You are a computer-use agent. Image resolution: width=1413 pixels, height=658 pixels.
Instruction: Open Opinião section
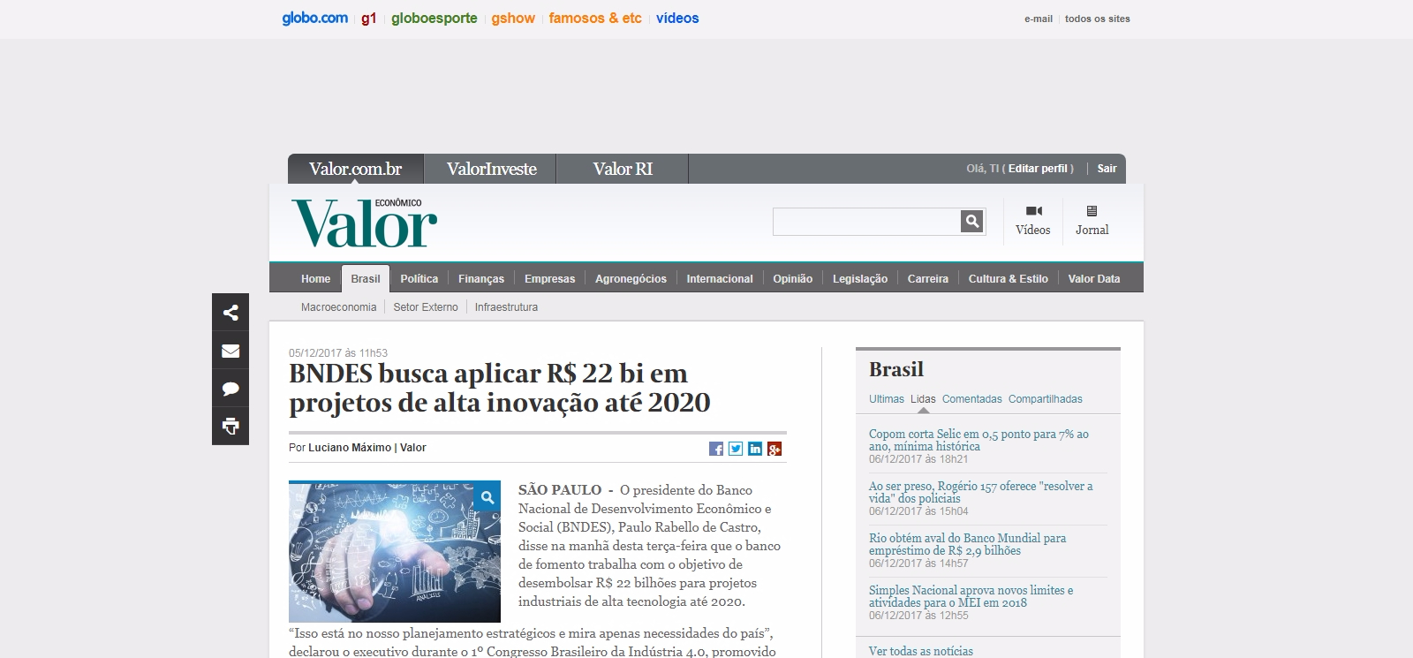coord(793,279)
